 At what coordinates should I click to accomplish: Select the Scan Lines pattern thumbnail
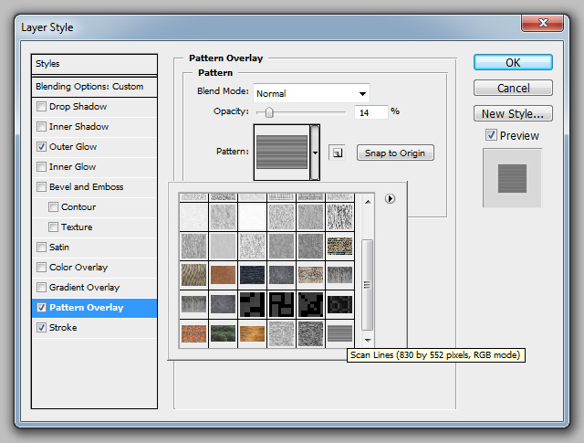339,333
